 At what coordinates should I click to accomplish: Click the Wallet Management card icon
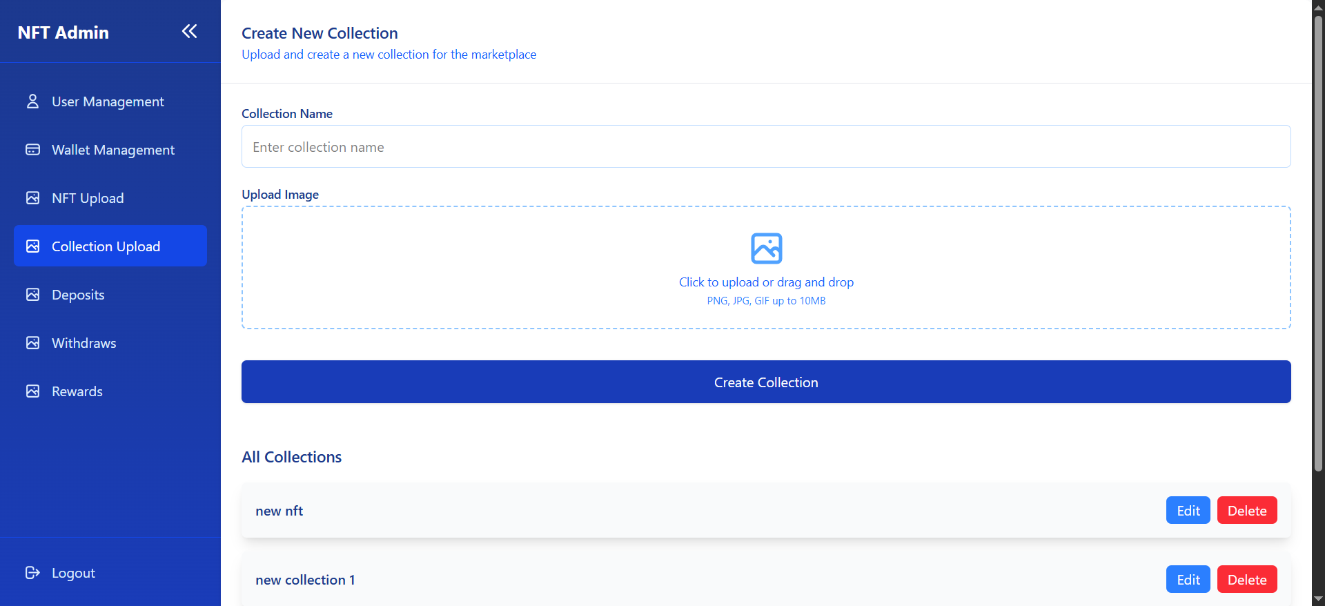33,149
